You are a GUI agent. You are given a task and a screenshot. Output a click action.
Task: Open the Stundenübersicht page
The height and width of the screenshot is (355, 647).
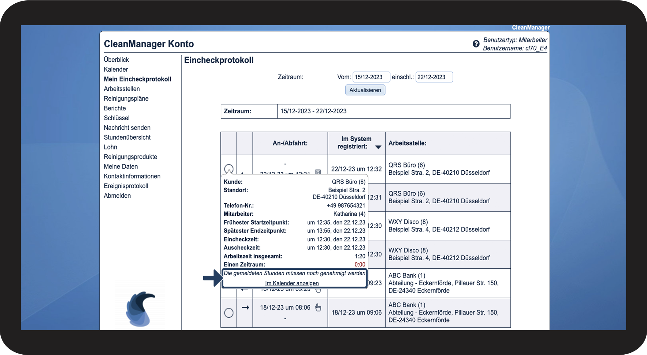point(127,137)
